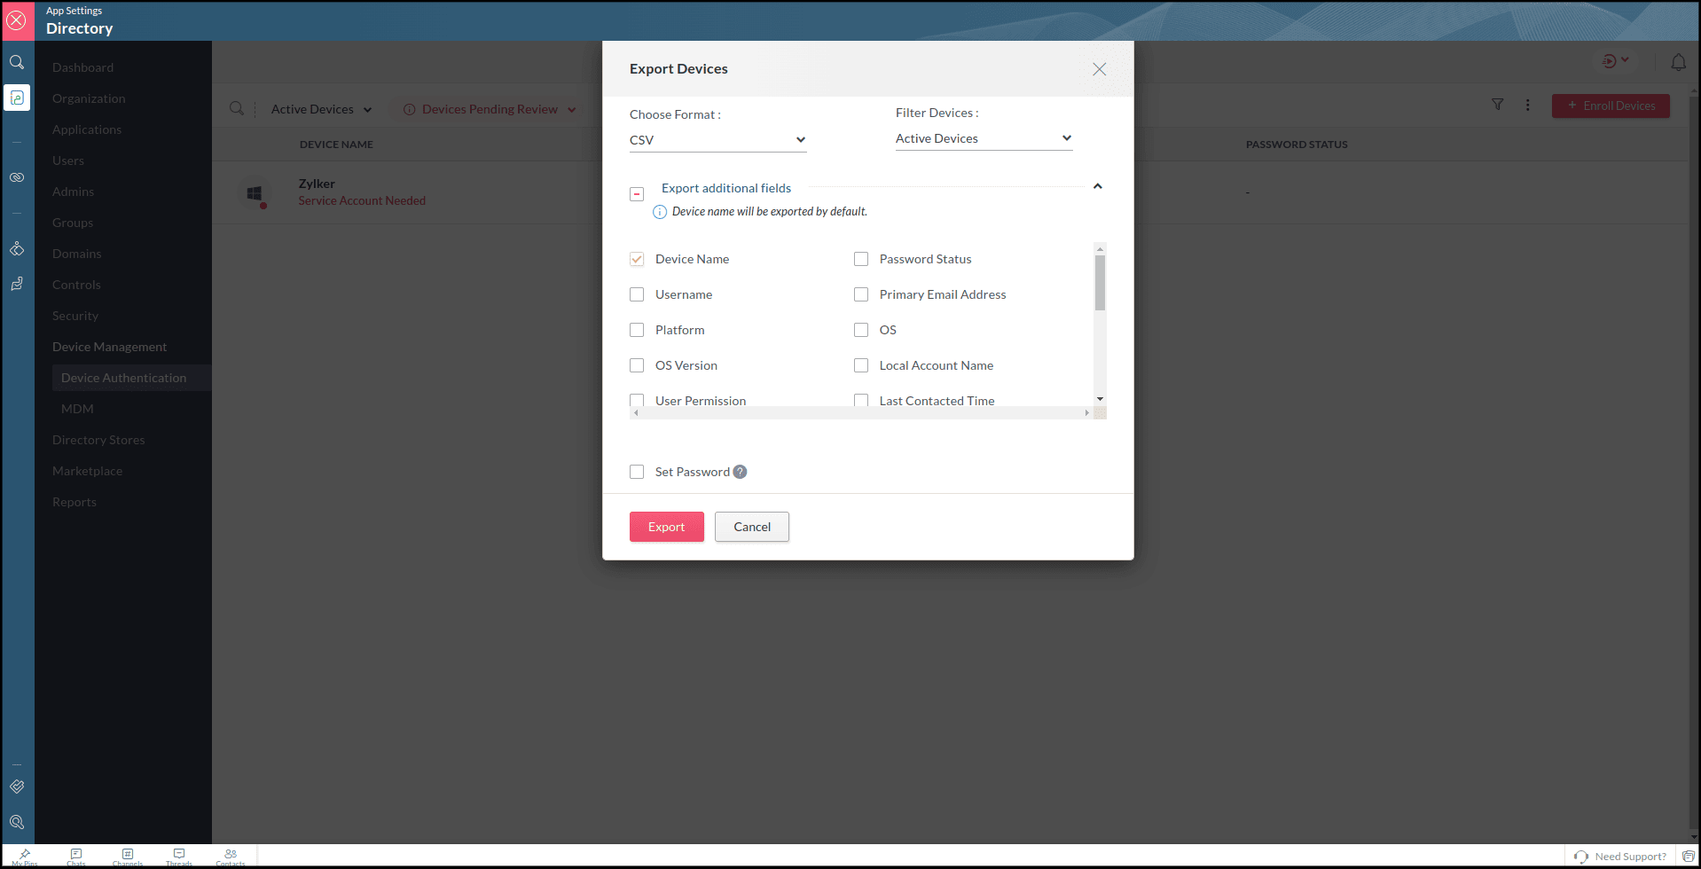Viewport: 1701px width, 869px height.
Task: Open Channels in the bottom bar
Action: pos(128,857)
